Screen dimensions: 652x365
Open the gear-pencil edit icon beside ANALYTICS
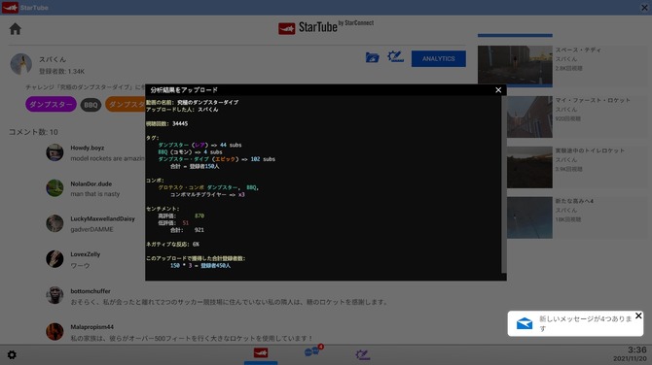click(x=395, y=57)
